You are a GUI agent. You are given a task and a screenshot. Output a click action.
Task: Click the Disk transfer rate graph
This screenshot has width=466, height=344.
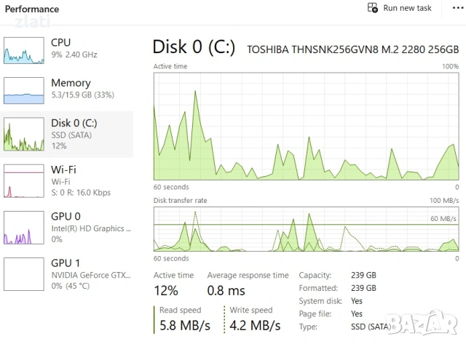click(x=306, y=229)
